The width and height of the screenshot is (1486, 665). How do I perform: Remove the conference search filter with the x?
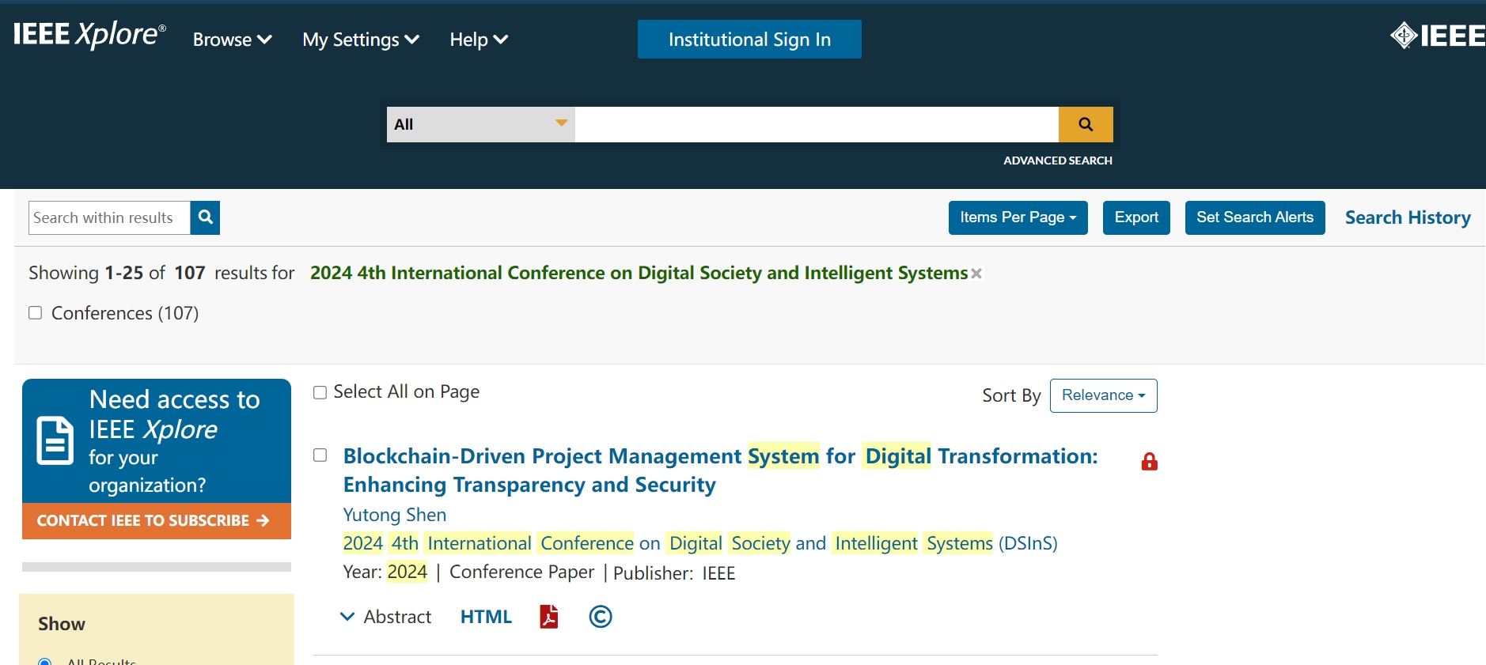click(976, 274)
